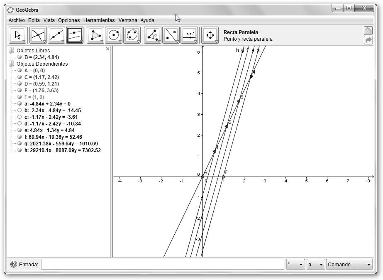383x280 pixels.
Task: Select the Angle measurement tool
Action: coord(153,35)
